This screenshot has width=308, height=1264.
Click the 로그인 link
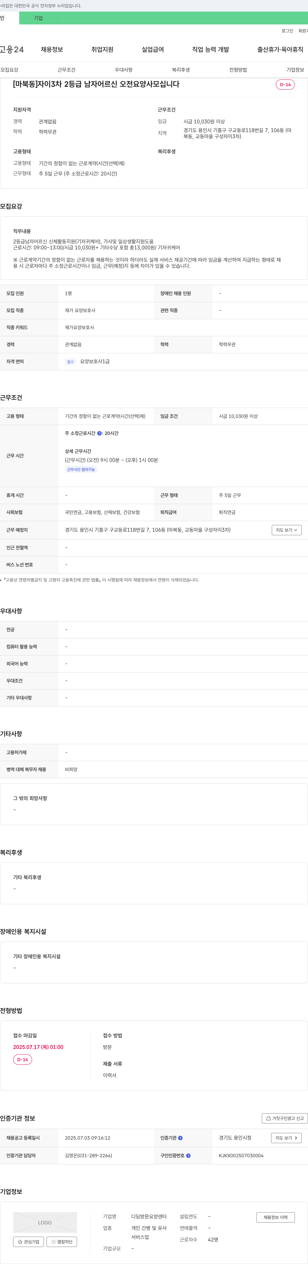click(x=287, y=31)
